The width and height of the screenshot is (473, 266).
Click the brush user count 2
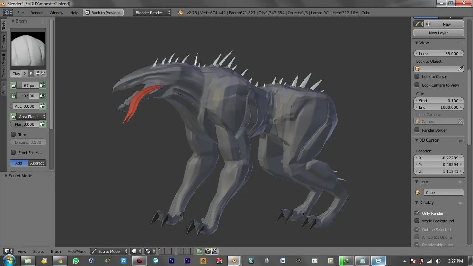(x=25, y=73)
